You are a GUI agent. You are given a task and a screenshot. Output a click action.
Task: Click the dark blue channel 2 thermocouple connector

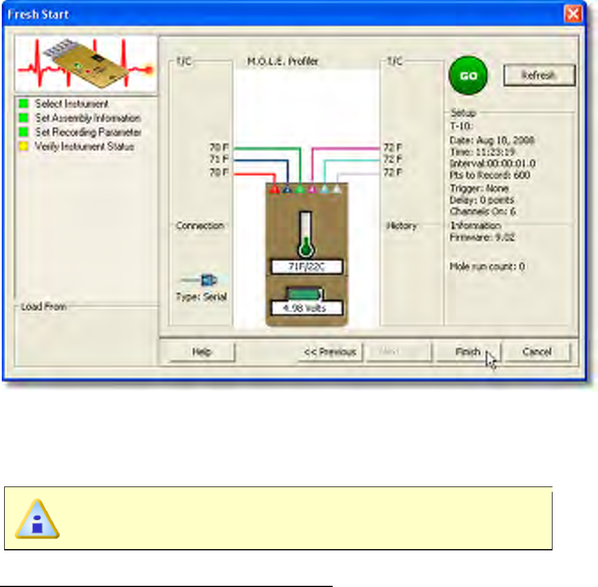[287, 189]
